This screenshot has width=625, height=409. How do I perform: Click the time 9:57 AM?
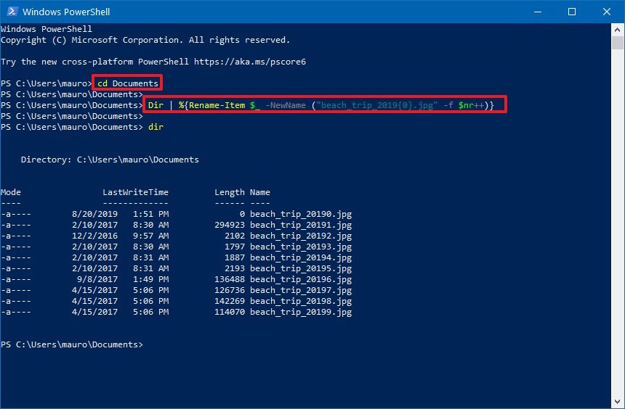(x=150, y=236)
